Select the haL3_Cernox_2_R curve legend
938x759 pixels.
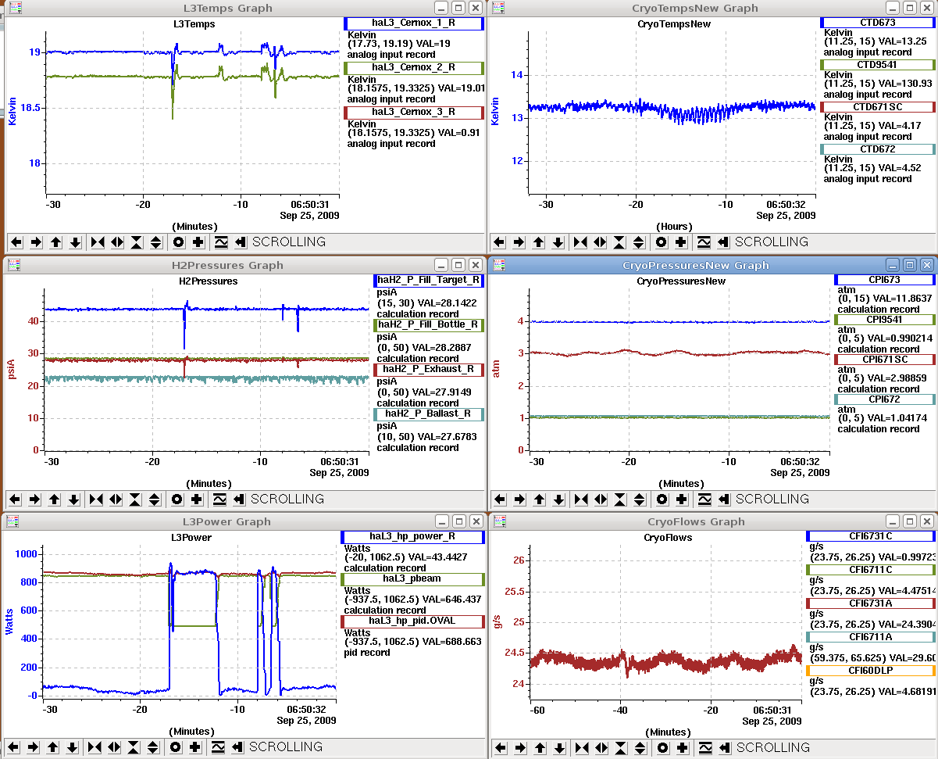point(414,67)
